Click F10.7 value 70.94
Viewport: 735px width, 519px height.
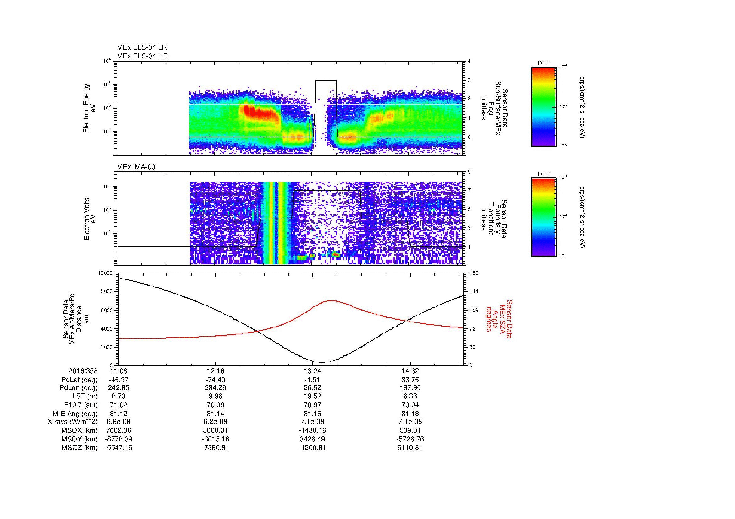(x=410, y=405)
